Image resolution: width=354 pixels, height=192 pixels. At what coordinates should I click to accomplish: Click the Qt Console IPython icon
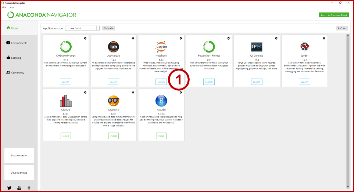click(x=257, y=47)
